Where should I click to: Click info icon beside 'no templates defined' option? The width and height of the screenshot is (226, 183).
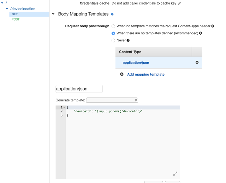coord(201,33)
